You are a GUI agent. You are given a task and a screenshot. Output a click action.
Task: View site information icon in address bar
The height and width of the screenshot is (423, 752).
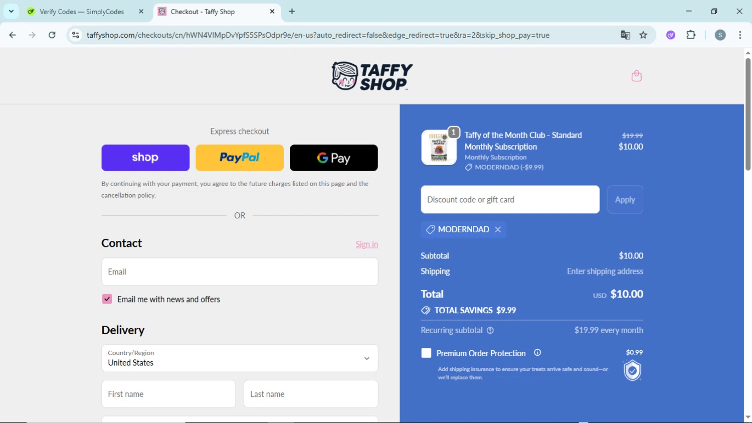point(76,35)
